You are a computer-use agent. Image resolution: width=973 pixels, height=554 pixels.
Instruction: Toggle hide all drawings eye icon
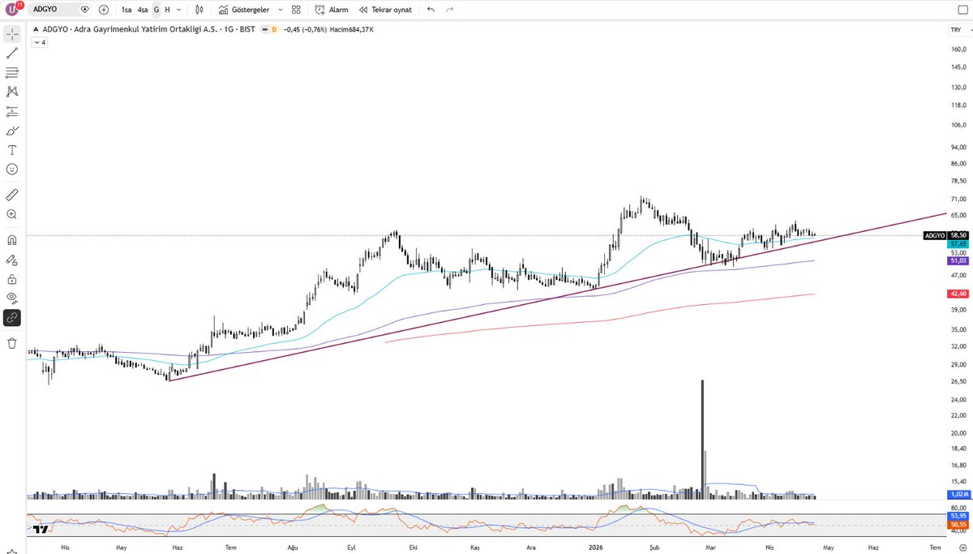pos(12,298)
